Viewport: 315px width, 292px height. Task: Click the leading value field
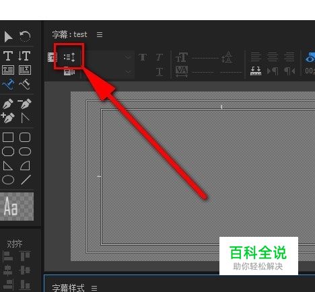point(231,72)
